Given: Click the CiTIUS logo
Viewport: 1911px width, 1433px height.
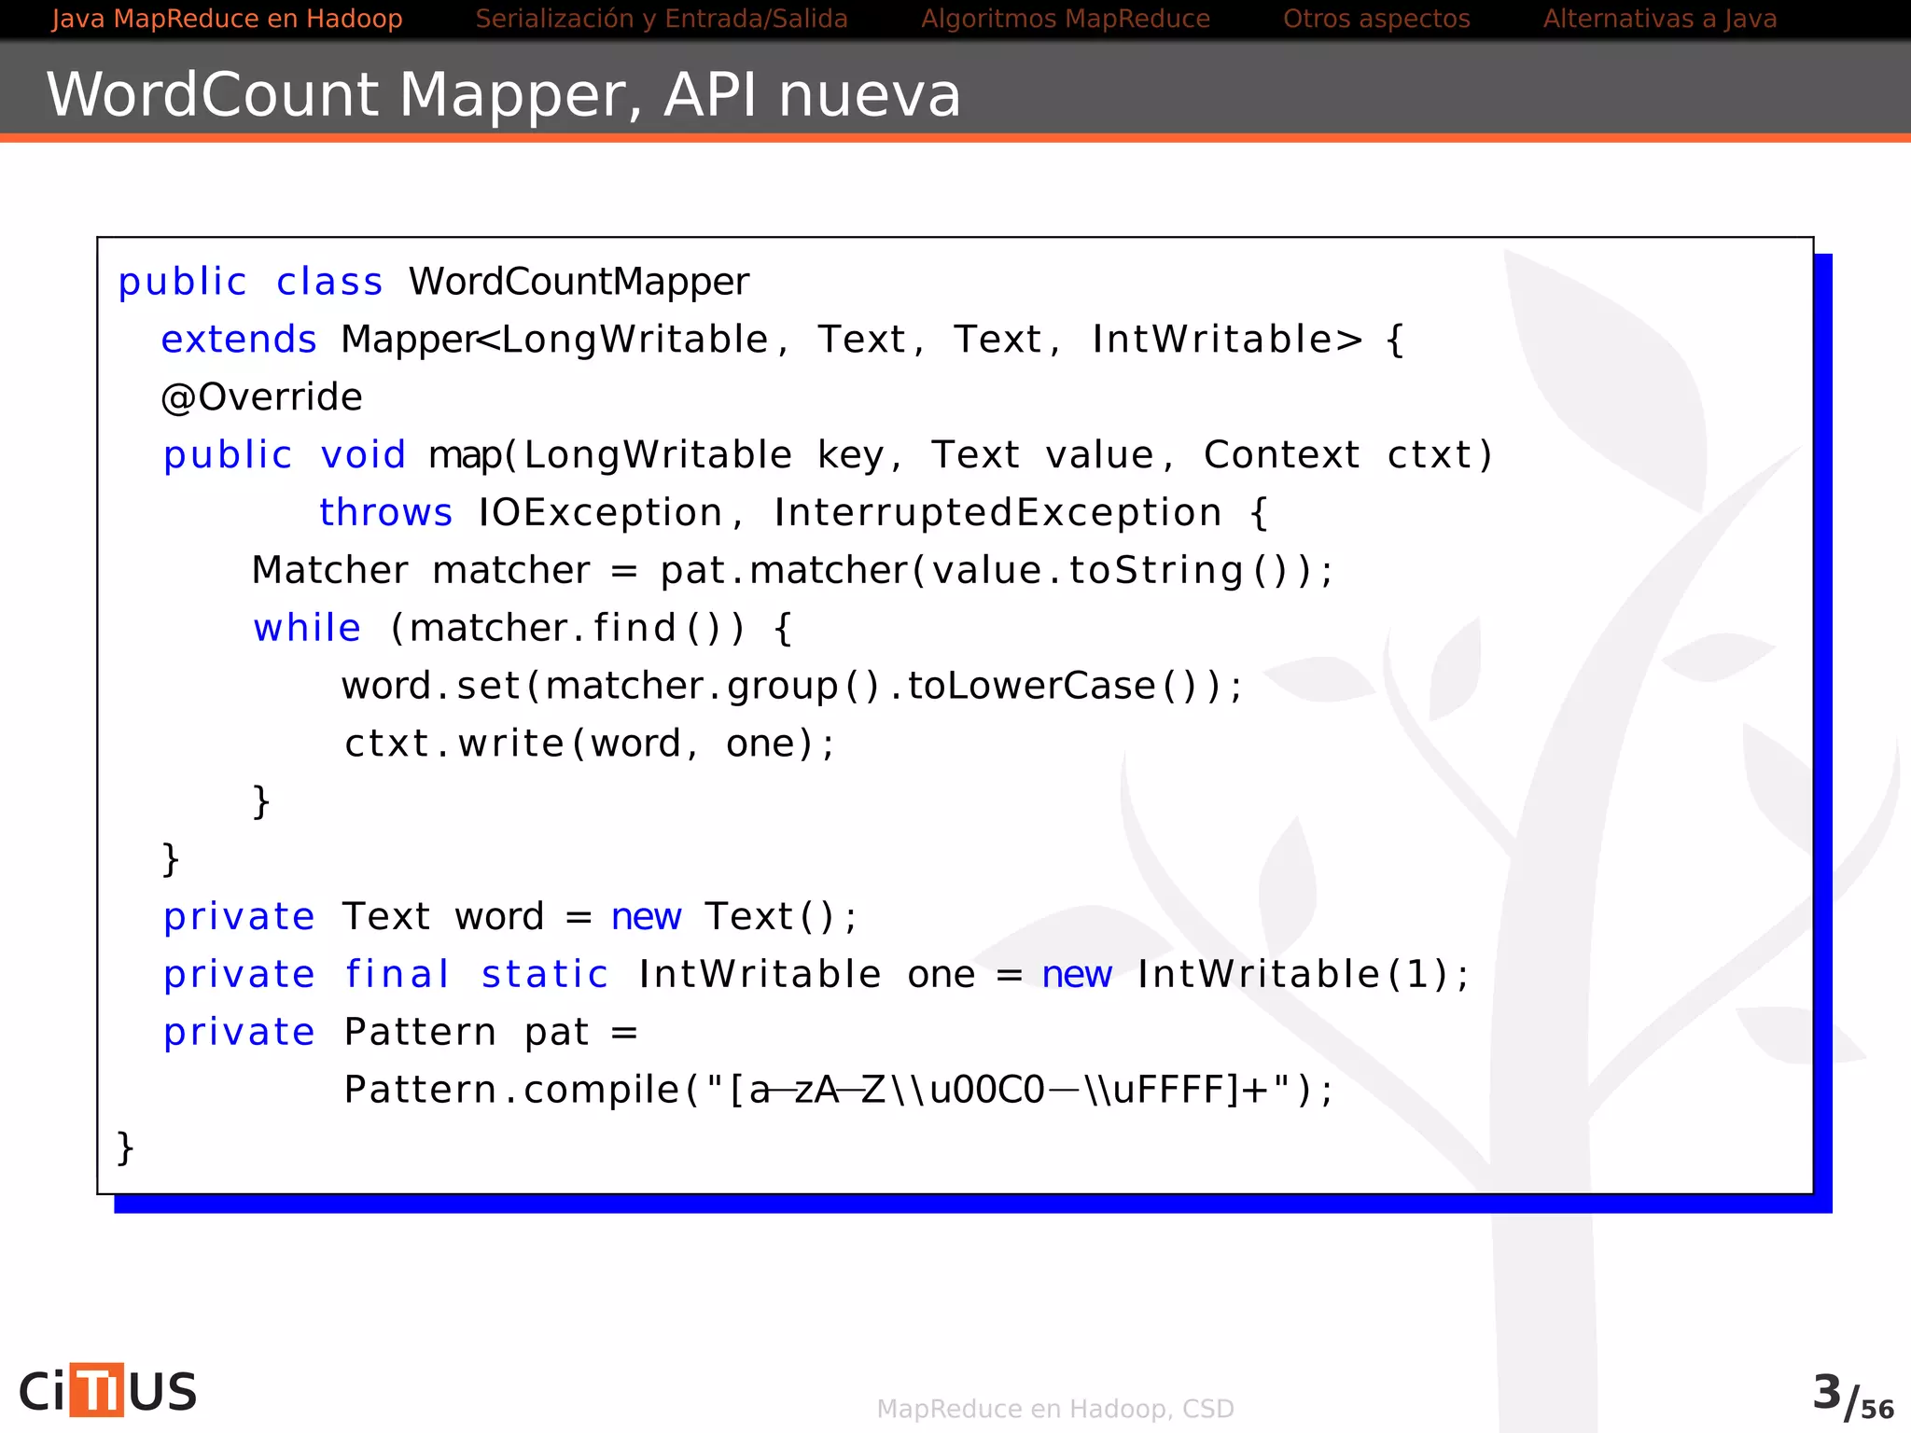Looking at the screenshot, I should pos(108,1390).
